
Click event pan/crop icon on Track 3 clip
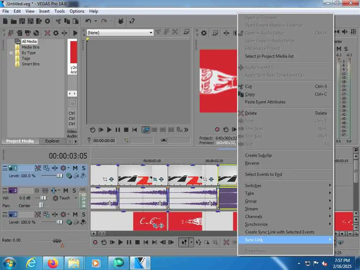point(155,226)
